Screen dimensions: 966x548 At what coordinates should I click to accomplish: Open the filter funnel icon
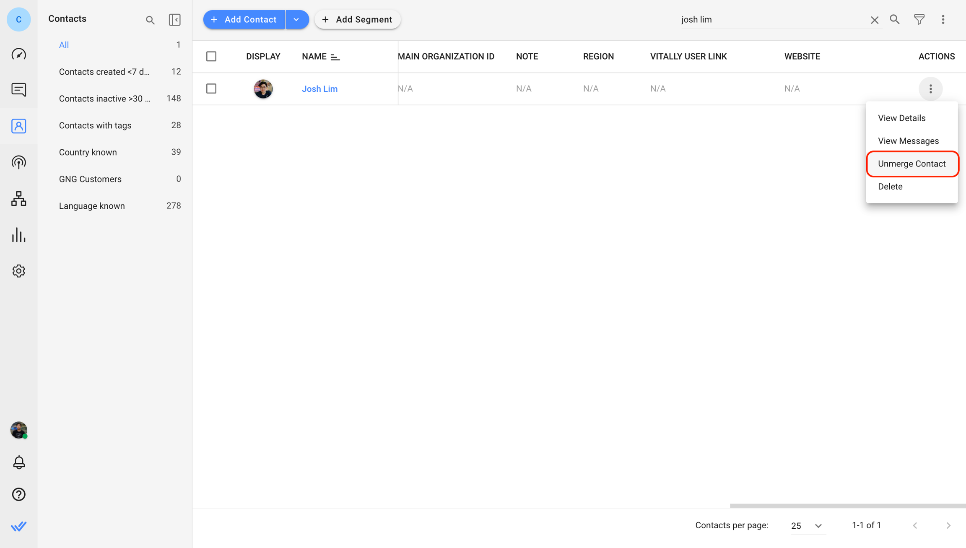pos(919,19)
